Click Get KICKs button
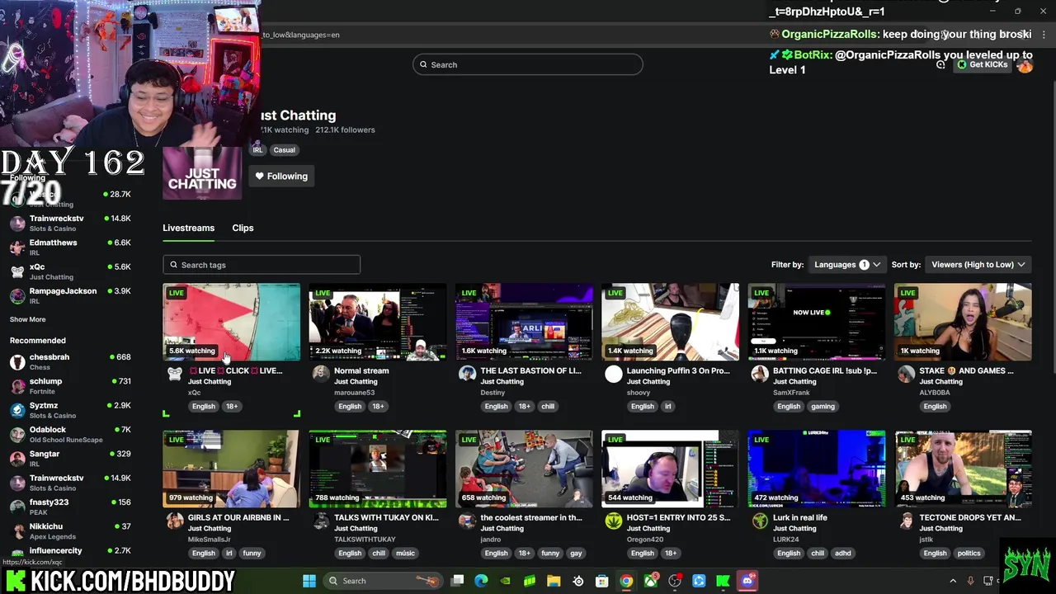This screenshot has height=594, width=1056. tap(983, 64)
